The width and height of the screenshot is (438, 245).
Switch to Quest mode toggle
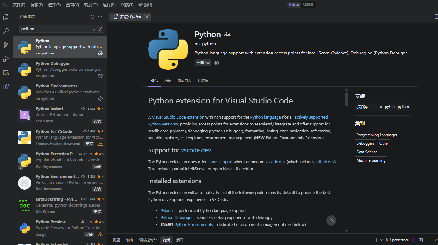(x=308, y=4)
